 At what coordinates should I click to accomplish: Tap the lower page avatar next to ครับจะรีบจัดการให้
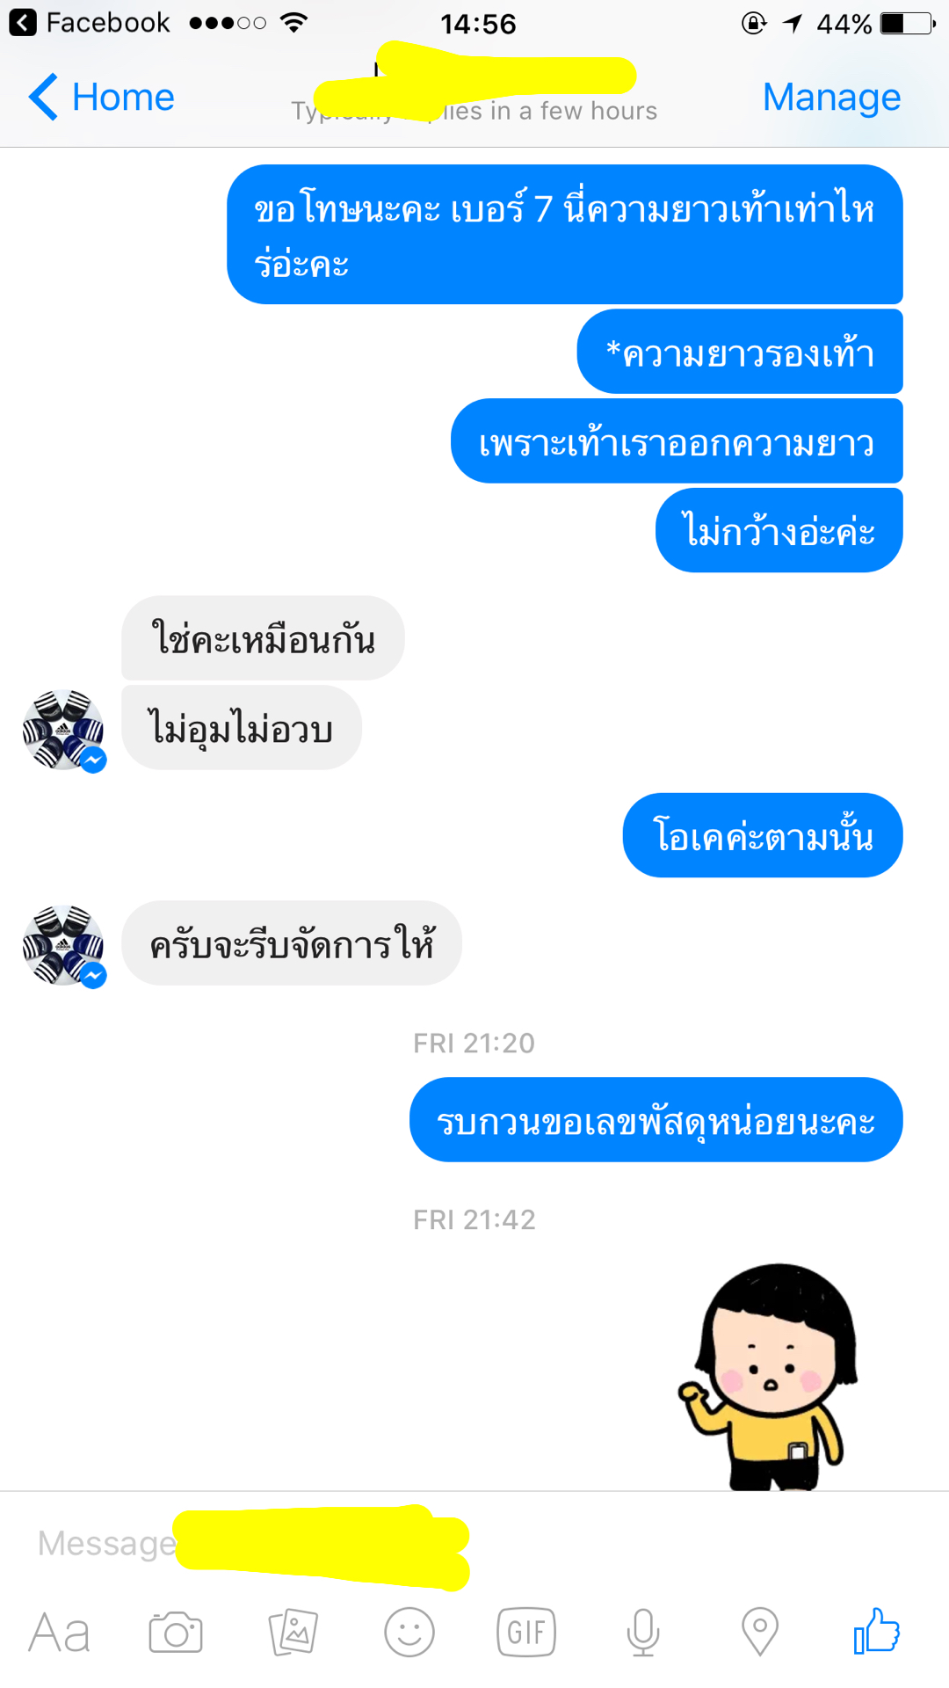[x=63, y=946]
